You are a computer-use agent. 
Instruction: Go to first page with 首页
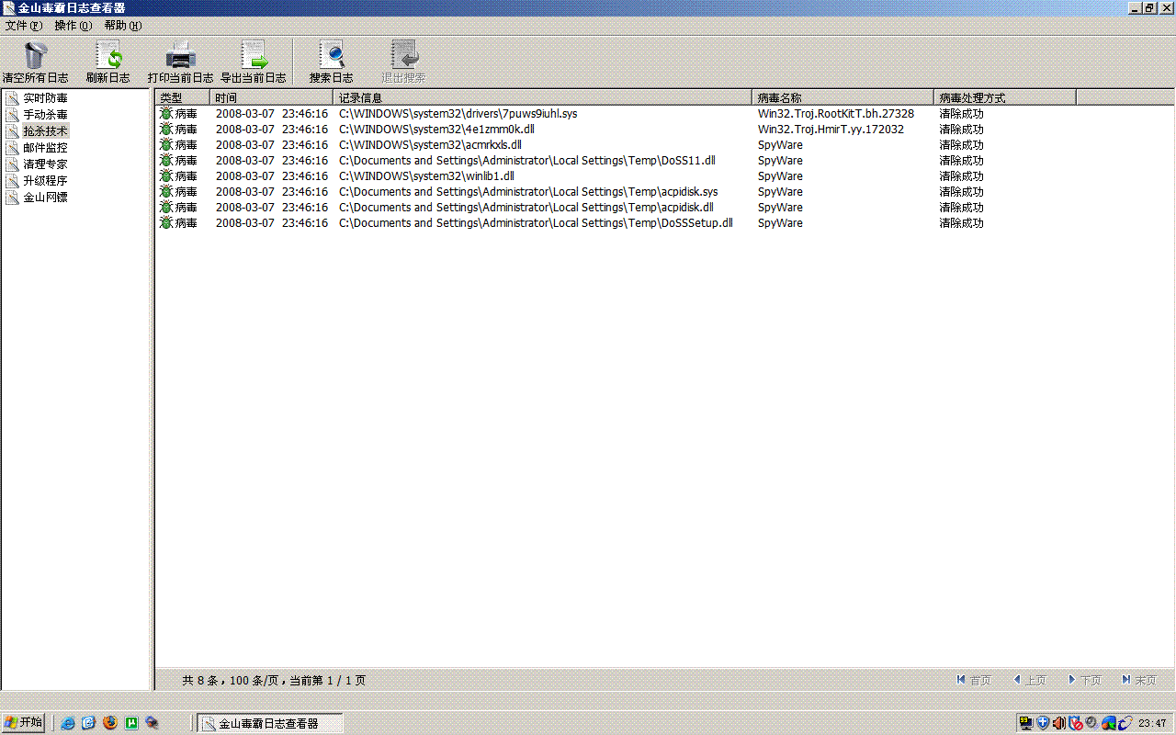coord(974,681)
